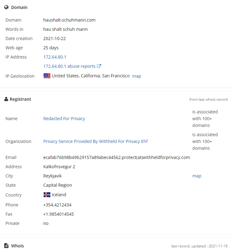This screenshot has height=252, width=232.
Task: Click the phone number +354.4212434
Action: tap(57, 205)
